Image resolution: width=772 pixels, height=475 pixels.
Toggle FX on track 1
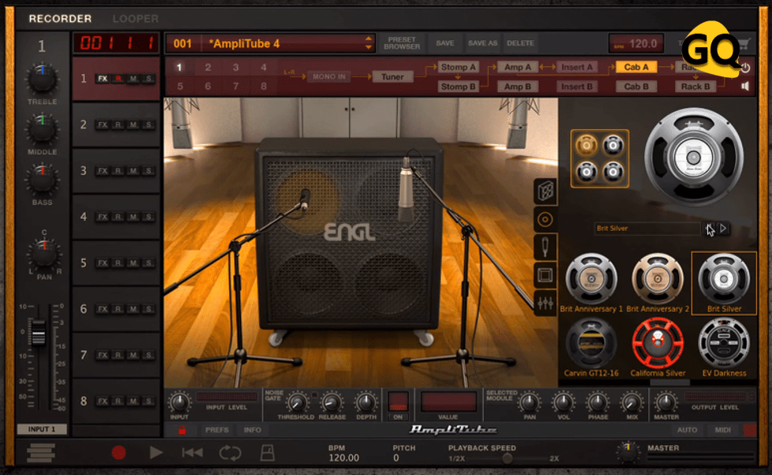(x=102, y=79)
